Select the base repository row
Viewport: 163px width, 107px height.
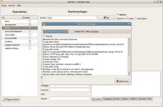point(20,21)
